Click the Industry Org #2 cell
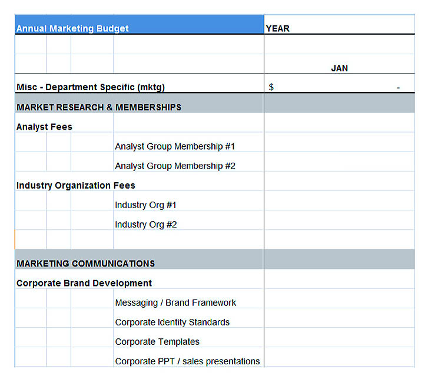 click(188, 220)
